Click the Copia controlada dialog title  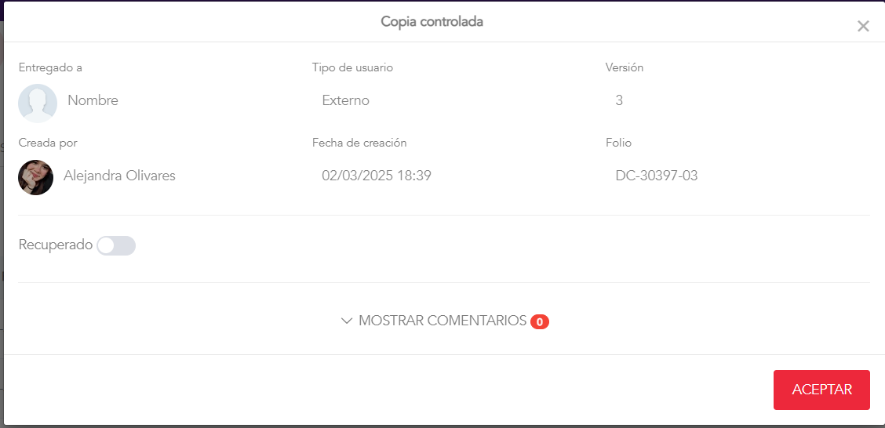coord(432,21)
